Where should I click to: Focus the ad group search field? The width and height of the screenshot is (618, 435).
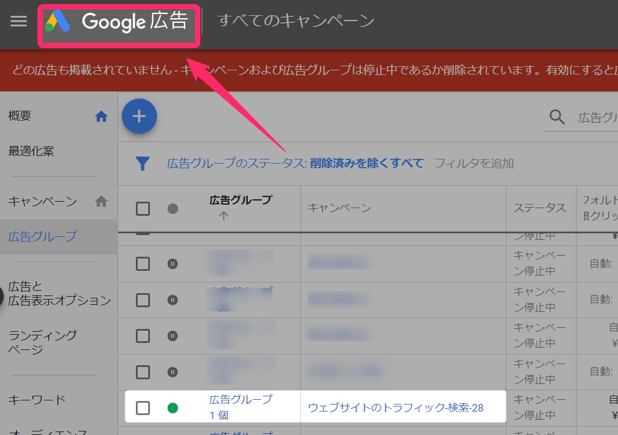[597, 117]
